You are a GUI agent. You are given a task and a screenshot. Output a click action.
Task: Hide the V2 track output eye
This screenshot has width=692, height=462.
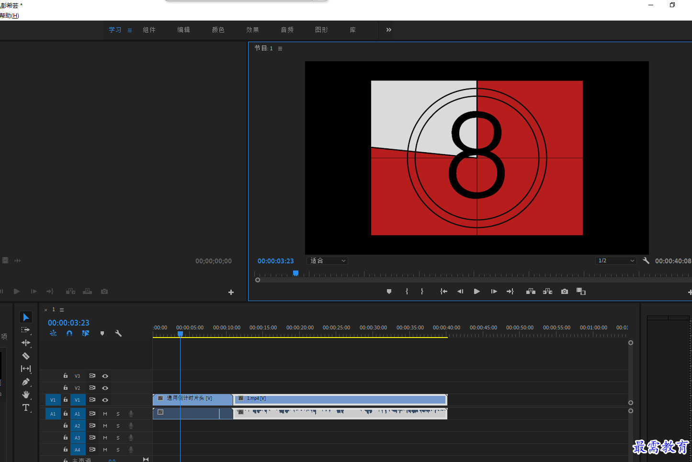[105, 388]
